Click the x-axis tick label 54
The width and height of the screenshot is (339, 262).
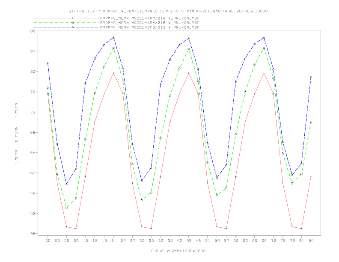pyautogui.click(x=217, y=241)
